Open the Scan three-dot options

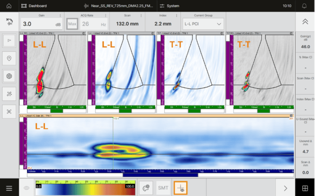pos(141,16)
